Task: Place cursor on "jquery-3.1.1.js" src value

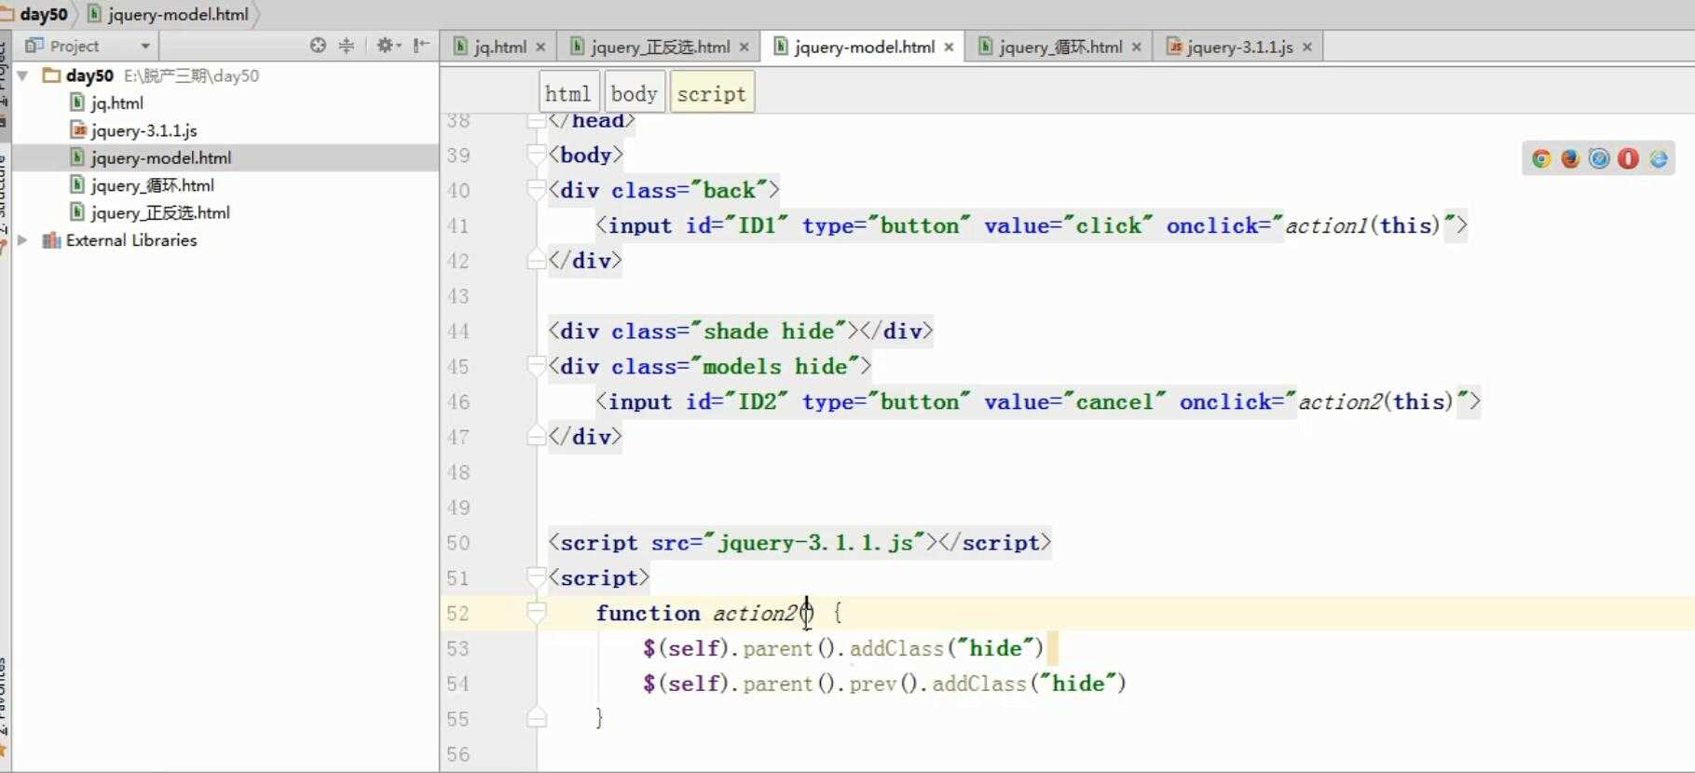Action: (x=814, y=543)
